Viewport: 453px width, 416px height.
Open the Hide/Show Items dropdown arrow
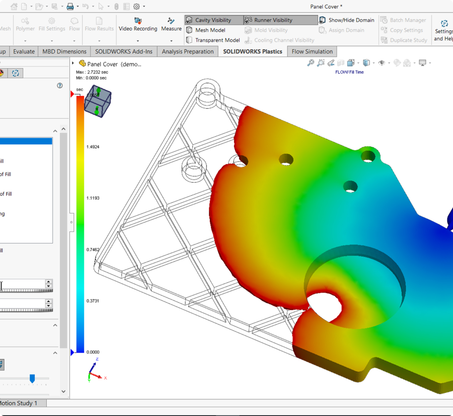click(389, 63)
